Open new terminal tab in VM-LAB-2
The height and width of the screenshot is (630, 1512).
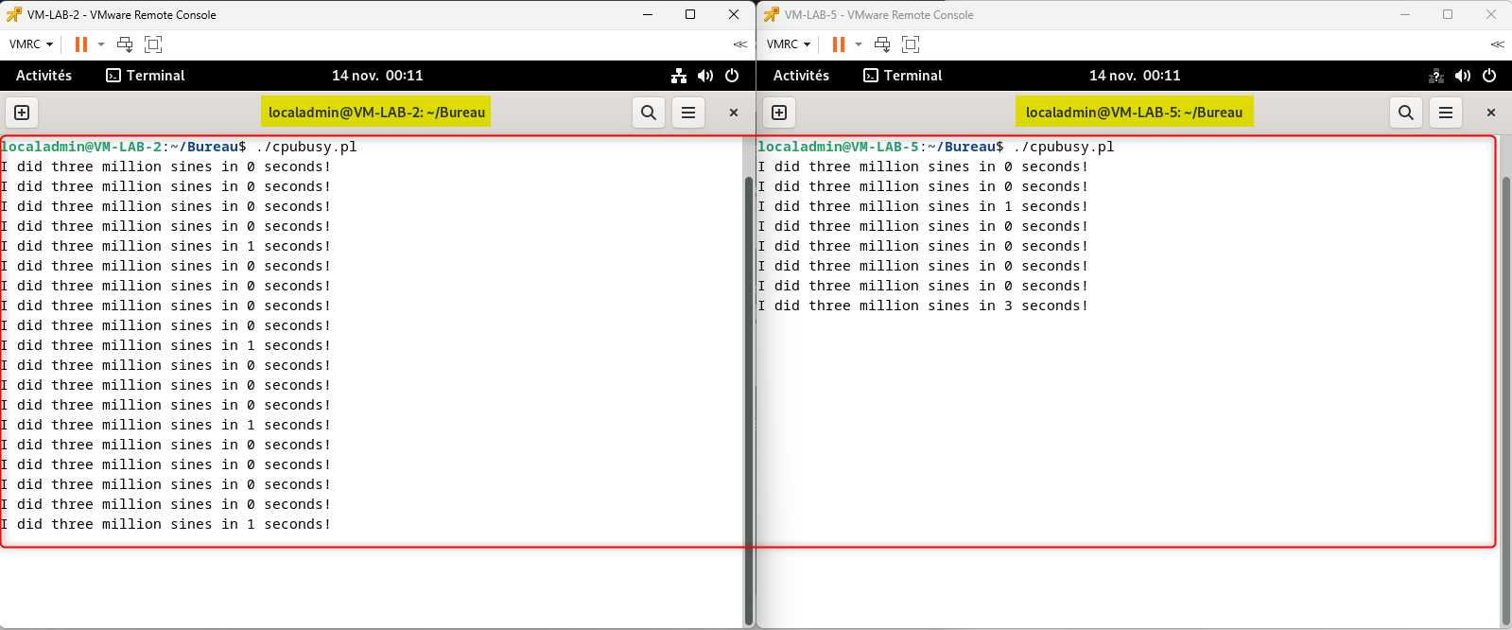pyautogui.click(x=22, y=113)
